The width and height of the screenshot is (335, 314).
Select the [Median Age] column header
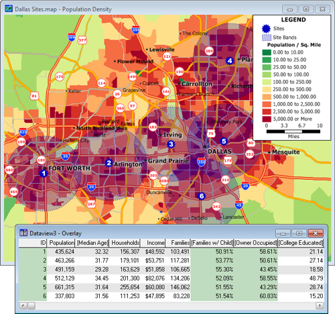click(x=92, y=243)
